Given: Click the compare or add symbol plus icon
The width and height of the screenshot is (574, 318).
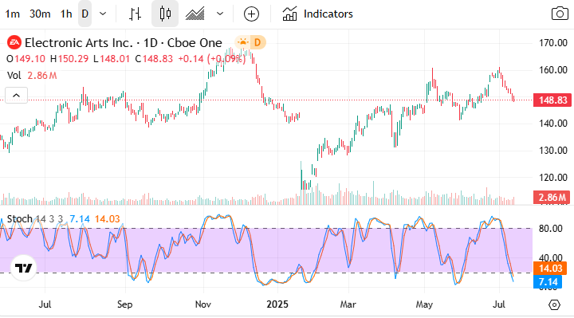Looking at the screenshot, I should coord(251,14).
